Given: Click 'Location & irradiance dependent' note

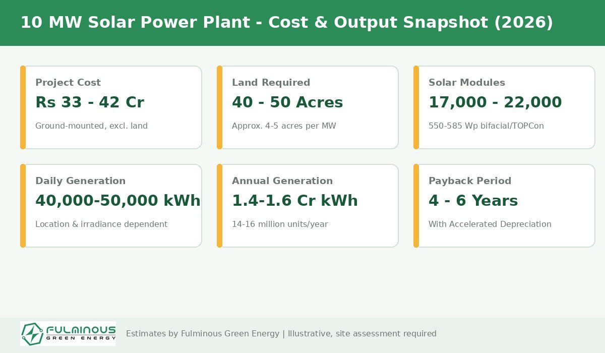Looking at the screenshot, I should coord(101,224).
